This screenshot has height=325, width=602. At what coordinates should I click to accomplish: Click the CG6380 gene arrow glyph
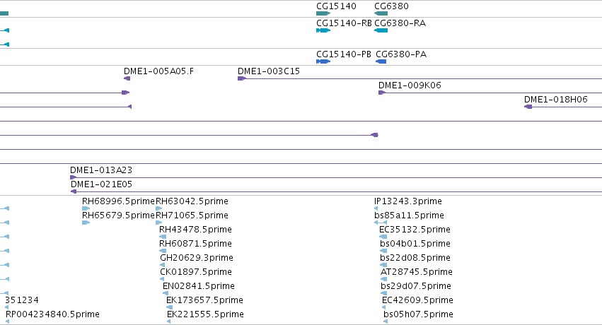(x=381, y=13)
